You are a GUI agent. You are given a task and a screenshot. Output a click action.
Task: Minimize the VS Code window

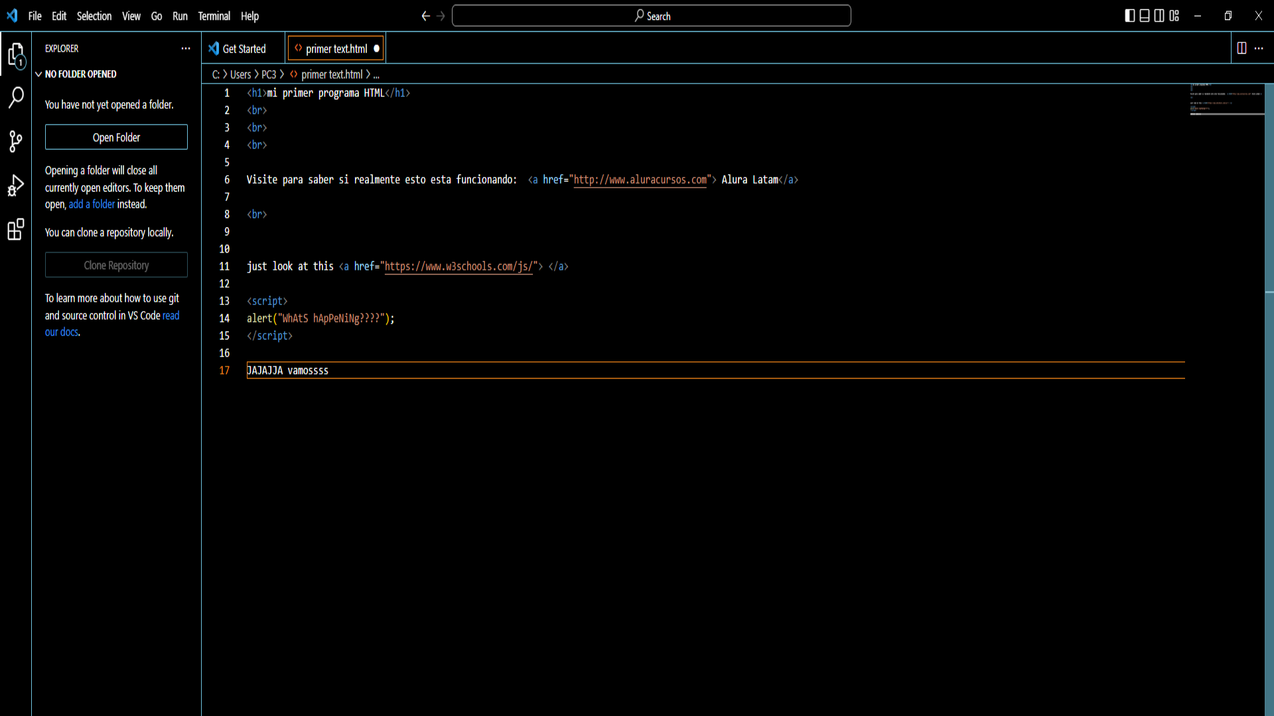point(1198,16)
